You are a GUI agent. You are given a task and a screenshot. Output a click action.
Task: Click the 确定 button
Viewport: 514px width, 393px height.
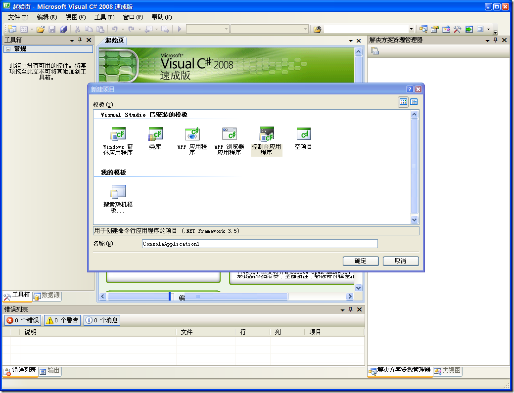(x=361, y=261)
